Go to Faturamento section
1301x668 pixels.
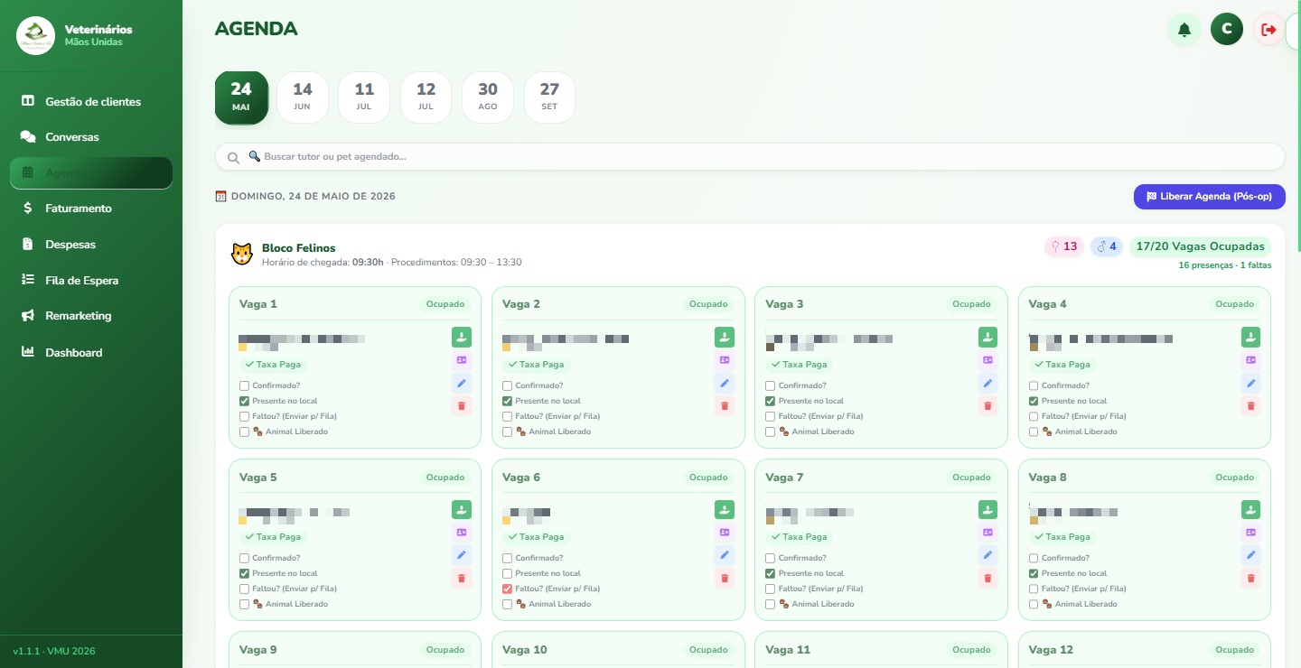[x=91, y=209]
